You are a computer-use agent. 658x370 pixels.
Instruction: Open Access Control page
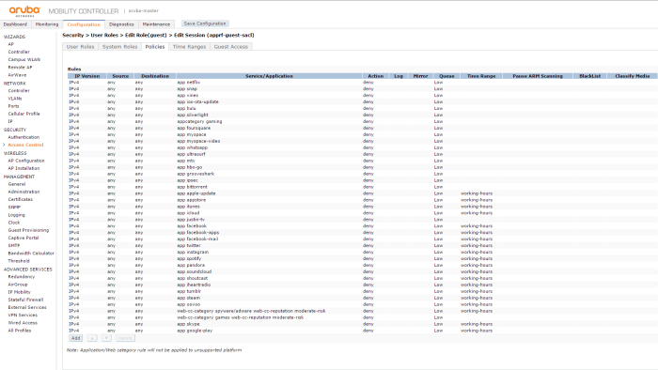coord(25,145)
